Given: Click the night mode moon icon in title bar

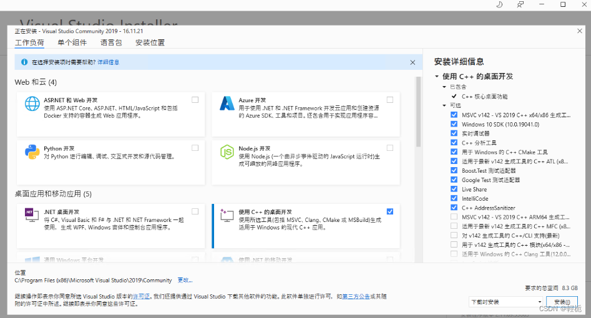Looking at the screenshot, I should point(499,4).
